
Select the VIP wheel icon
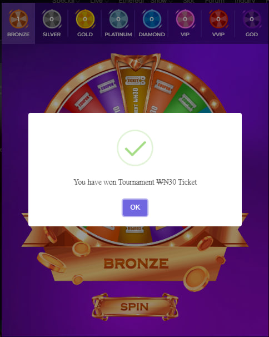tap(185, 19)
